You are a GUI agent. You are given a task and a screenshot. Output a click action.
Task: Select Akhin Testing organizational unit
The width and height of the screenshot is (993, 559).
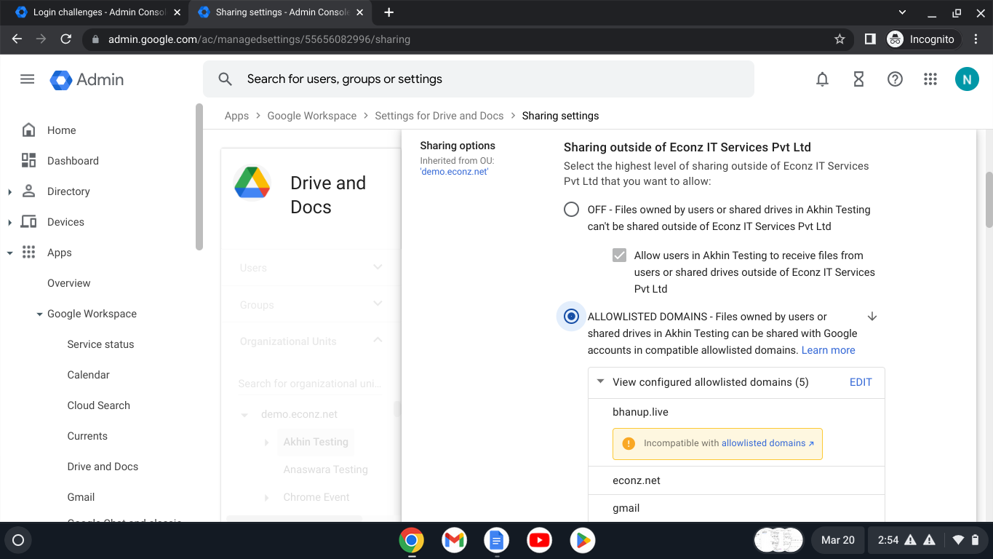(x=316, y=442)
